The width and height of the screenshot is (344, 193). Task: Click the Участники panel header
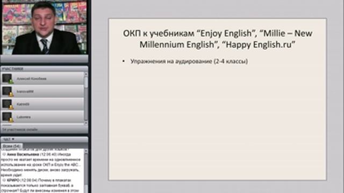(45, 69)
